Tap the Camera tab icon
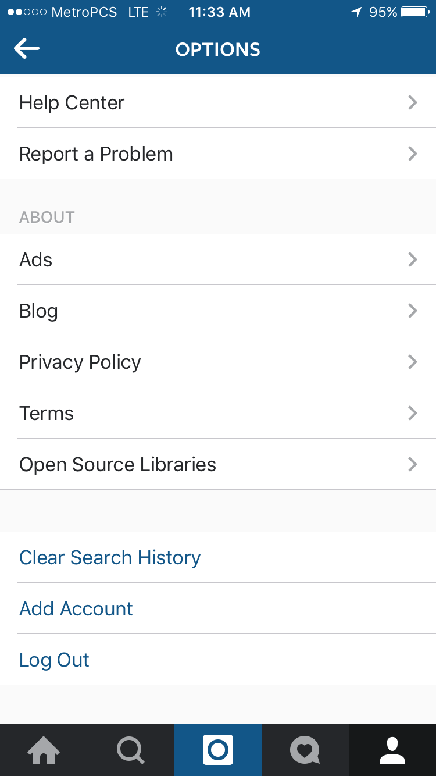Viewport: 436px width, 776px height. point(218,750)
